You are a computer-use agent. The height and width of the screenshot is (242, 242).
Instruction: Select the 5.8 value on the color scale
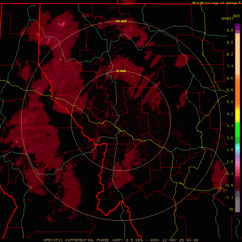(230, 90)
